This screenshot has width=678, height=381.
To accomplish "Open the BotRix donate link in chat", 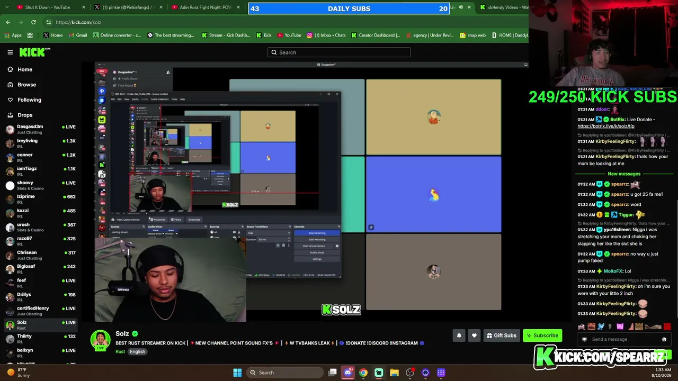I will tap(606, 126).
